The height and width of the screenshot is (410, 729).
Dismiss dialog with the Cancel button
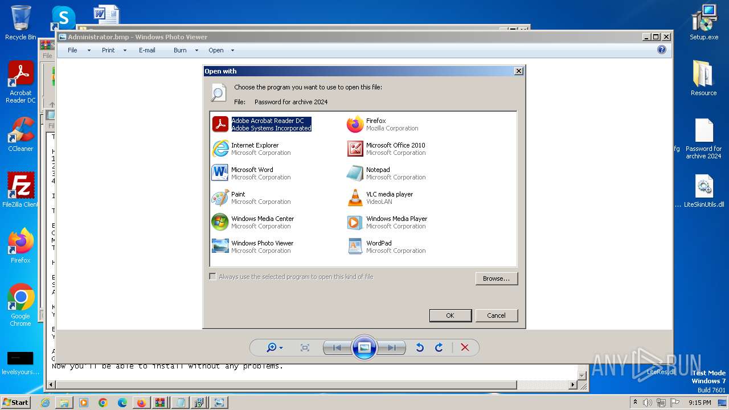point(496,315)
